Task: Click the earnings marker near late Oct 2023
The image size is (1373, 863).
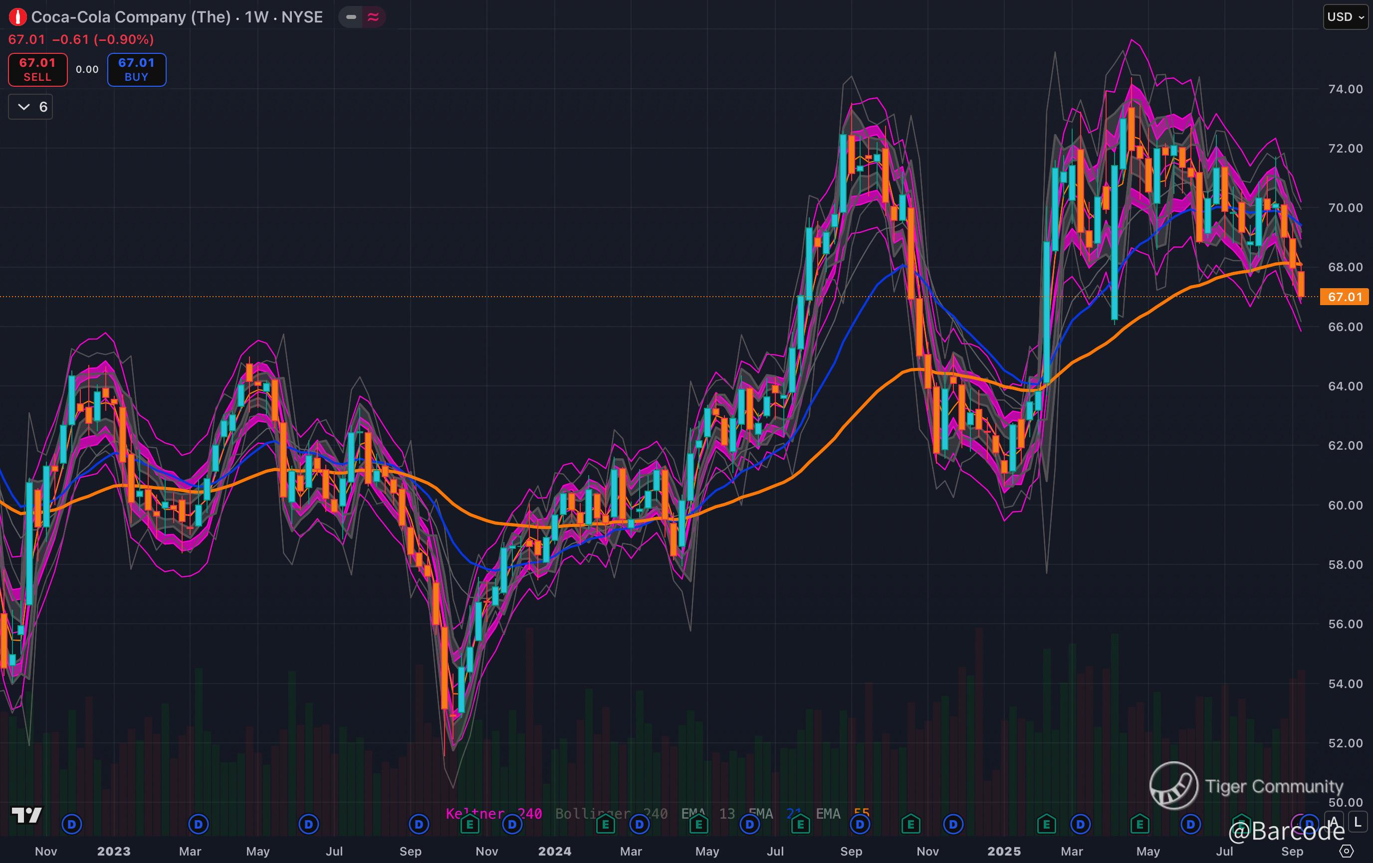Action: click(470, 824)
